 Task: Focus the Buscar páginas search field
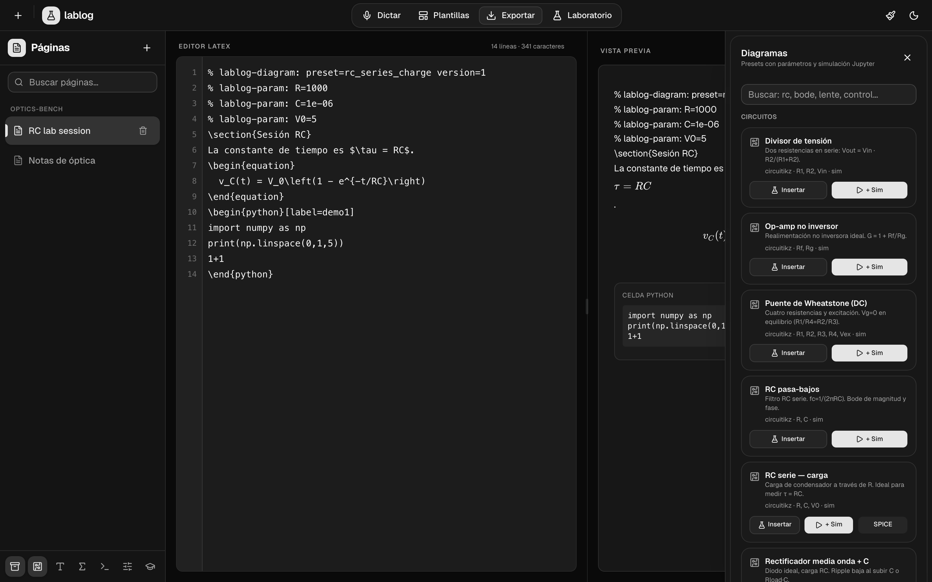click(x=83, y=82)
